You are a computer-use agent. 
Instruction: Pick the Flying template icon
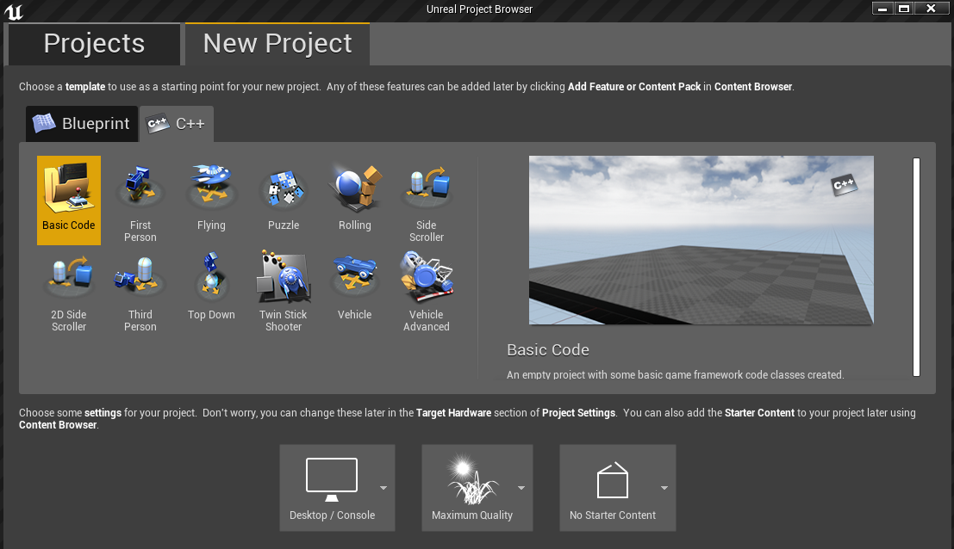[x=211, y=185]
